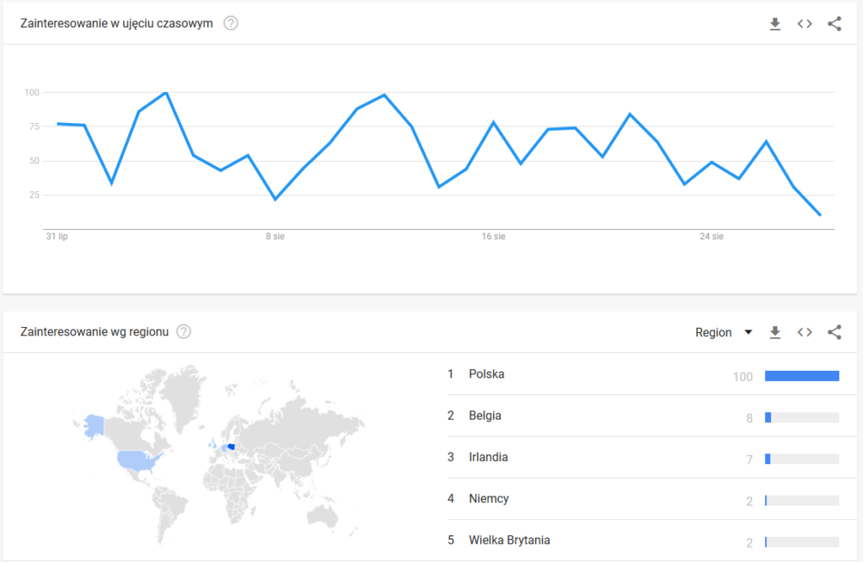Open help for Zainteresowanie w ujęciu czasowym
This screenshot has height=562, width=863.
[x=231, y=23]
